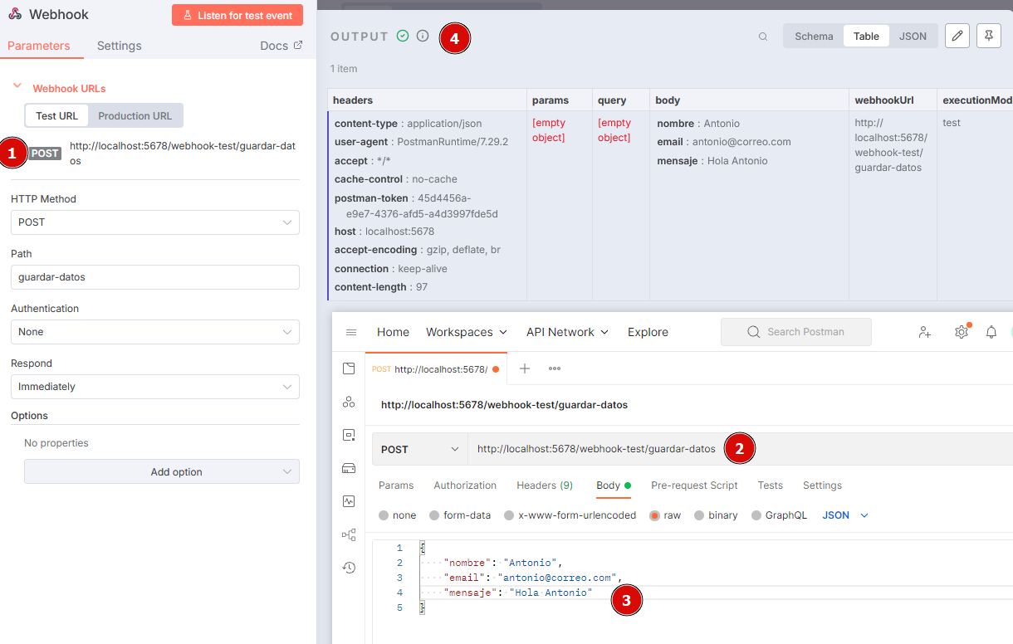Switch to the Parameters tab
The image size is (1013, 644).
click(39, 46)
